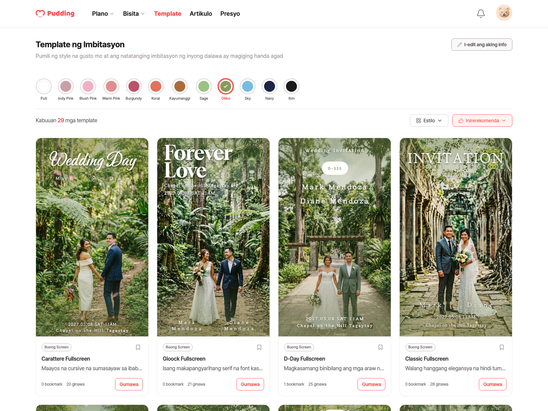Select the Burgundy color swatch
This screenshot has height=411, width=548.
coord(134,86)
